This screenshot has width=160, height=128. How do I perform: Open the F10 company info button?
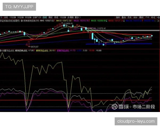(x=147, y=17)
